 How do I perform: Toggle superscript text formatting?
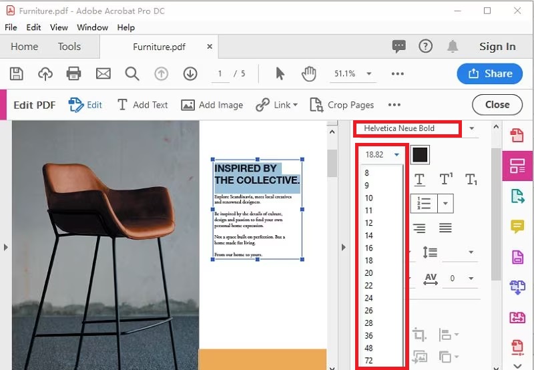pyautogui.click(x=446, y=179)
